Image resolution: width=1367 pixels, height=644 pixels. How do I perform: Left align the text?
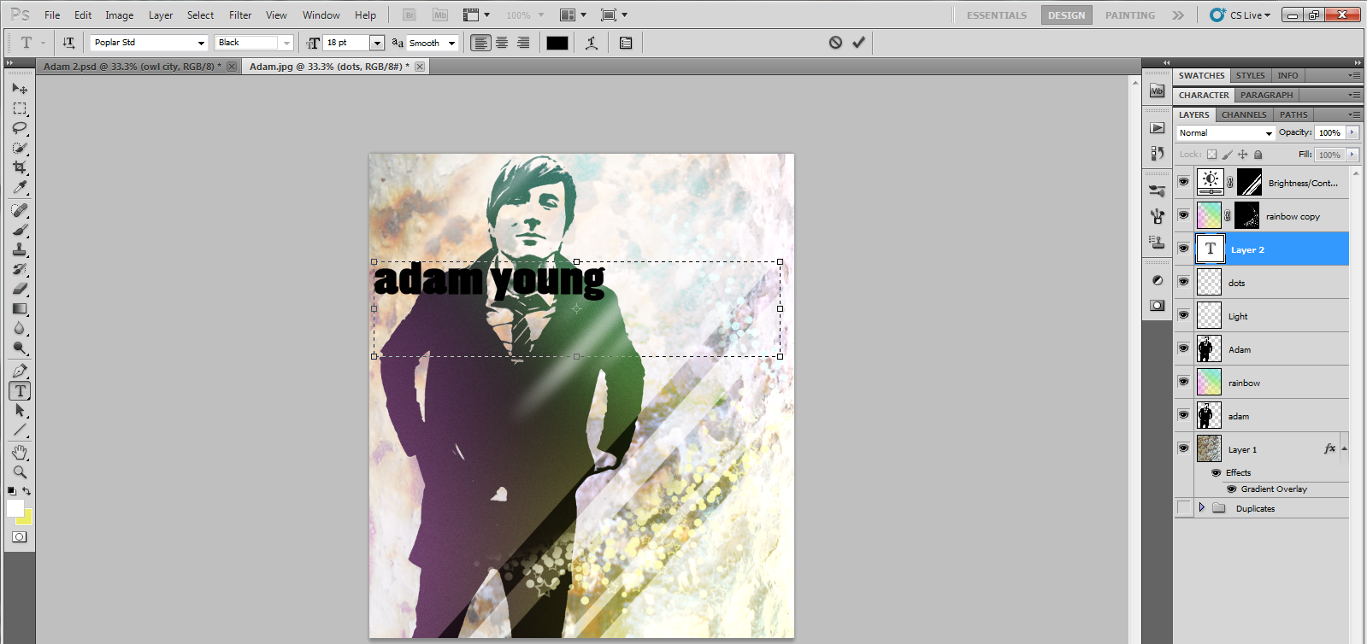click(481, 43)
